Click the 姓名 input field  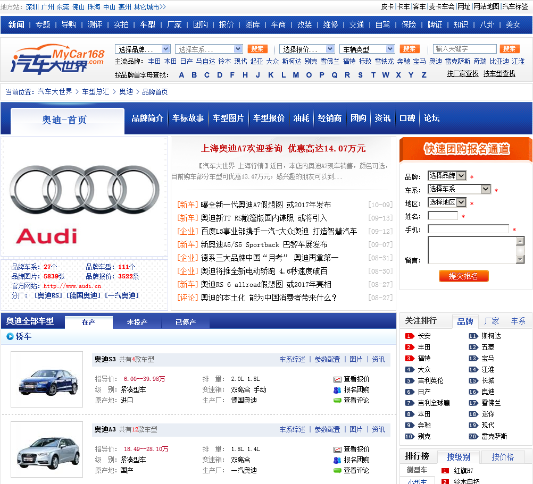click(443, 216)
